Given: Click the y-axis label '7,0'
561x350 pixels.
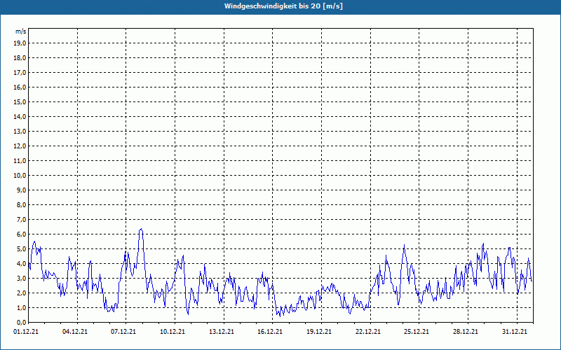Looking at the screenshot, I should [21, 219].
